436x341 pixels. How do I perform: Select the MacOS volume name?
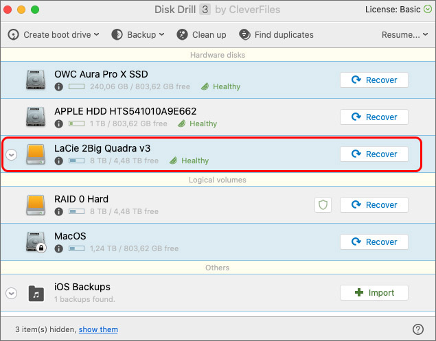pyautogui.click(x=70, y=236)
